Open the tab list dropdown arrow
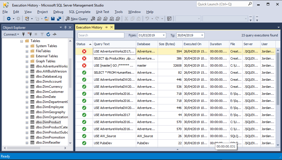Viewport: 282px width, 160px height. point(279,27)
